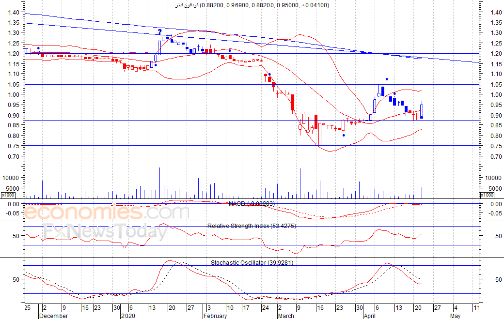The height and width of the screenshot is (319, 504).
Task: Click the 50 level on RSI left axis
Action: point(16,236)
